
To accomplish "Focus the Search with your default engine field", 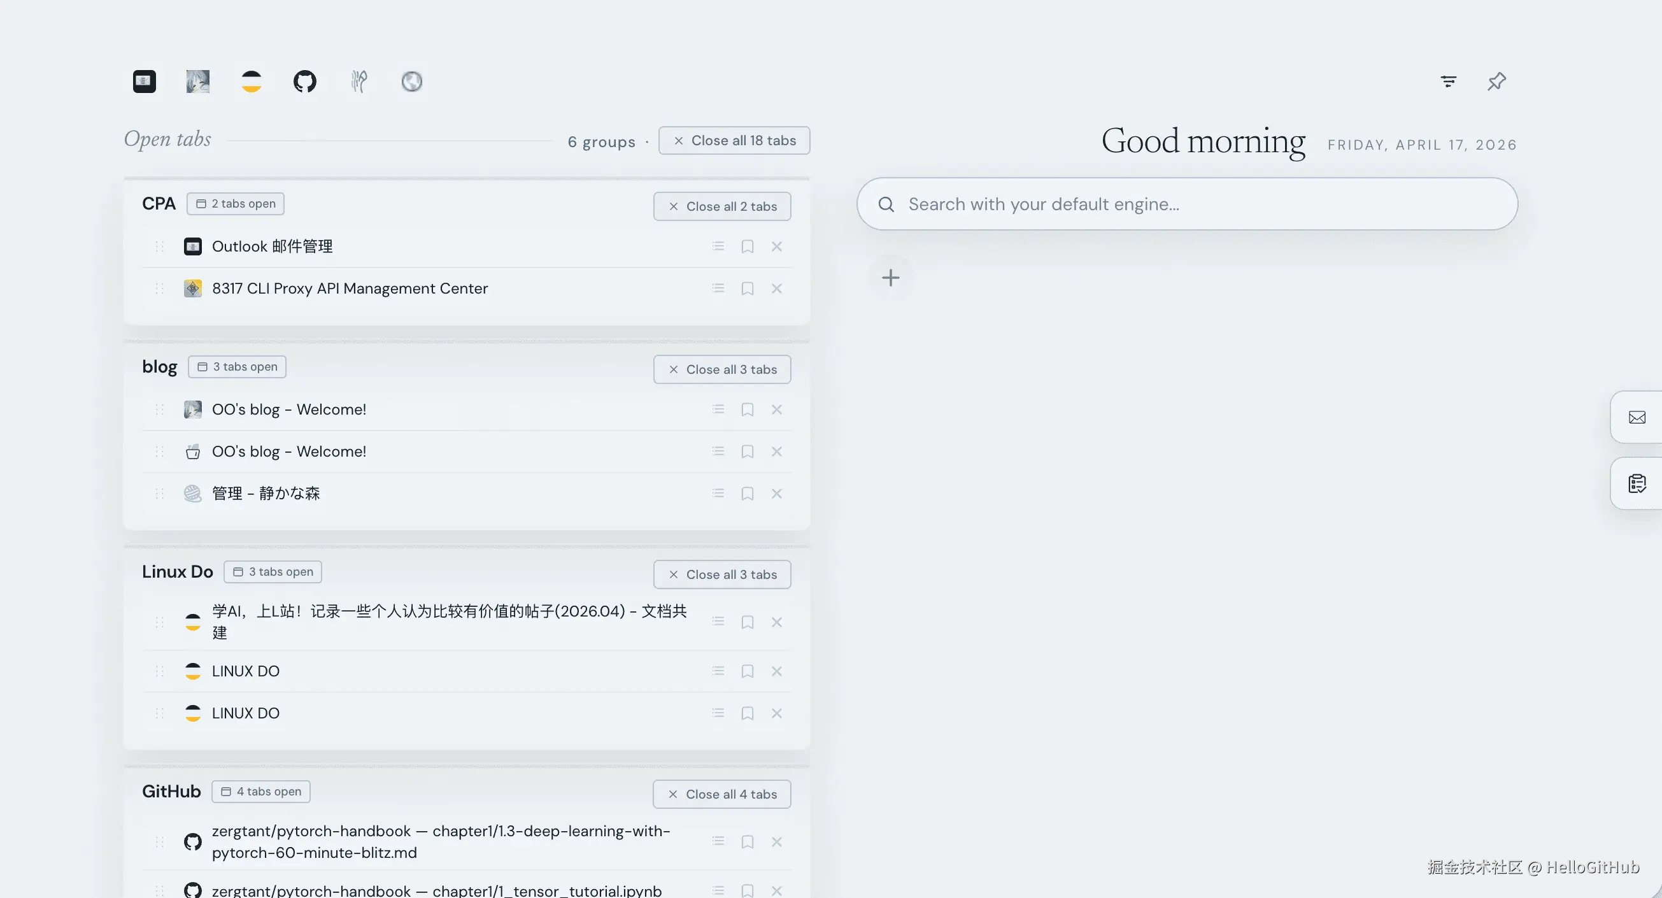I will click(1187, 204).
